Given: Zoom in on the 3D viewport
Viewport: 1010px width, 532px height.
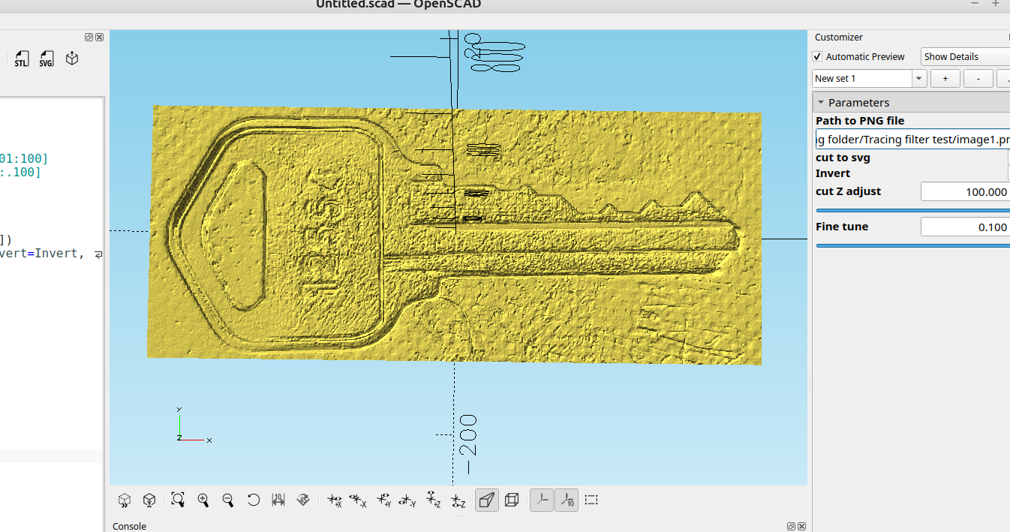Looking at the screenshot, I should pos(203,500).
